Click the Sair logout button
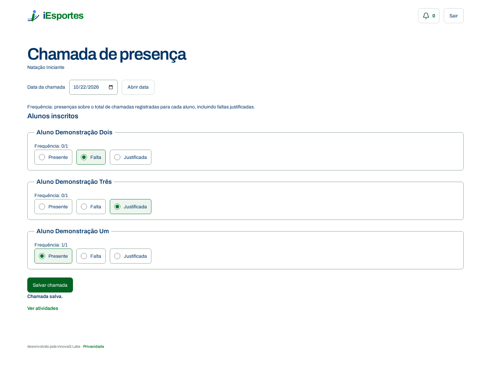The height and width of the screenshot is (375, 491). [453, 16]
